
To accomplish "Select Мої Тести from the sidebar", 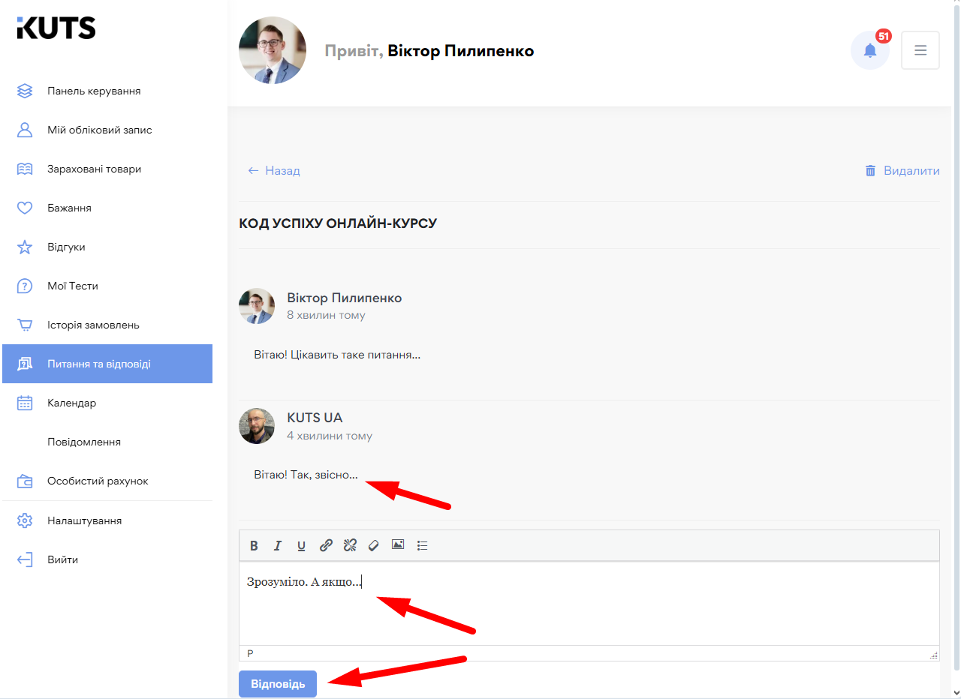I will tap(73, 286).
